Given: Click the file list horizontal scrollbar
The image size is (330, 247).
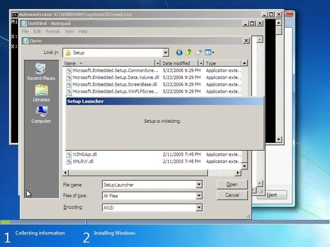Looking at the screenshot, I should pyautogui.click(x=138, y=172).
